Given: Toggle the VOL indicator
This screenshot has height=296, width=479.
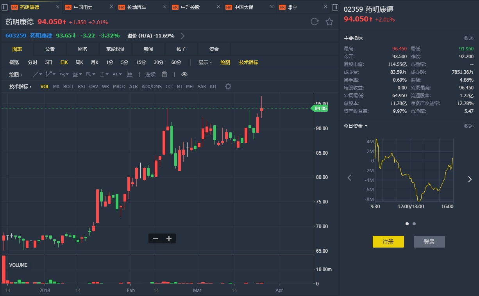Looking at the screenshot, I should [x=45, y=87].
